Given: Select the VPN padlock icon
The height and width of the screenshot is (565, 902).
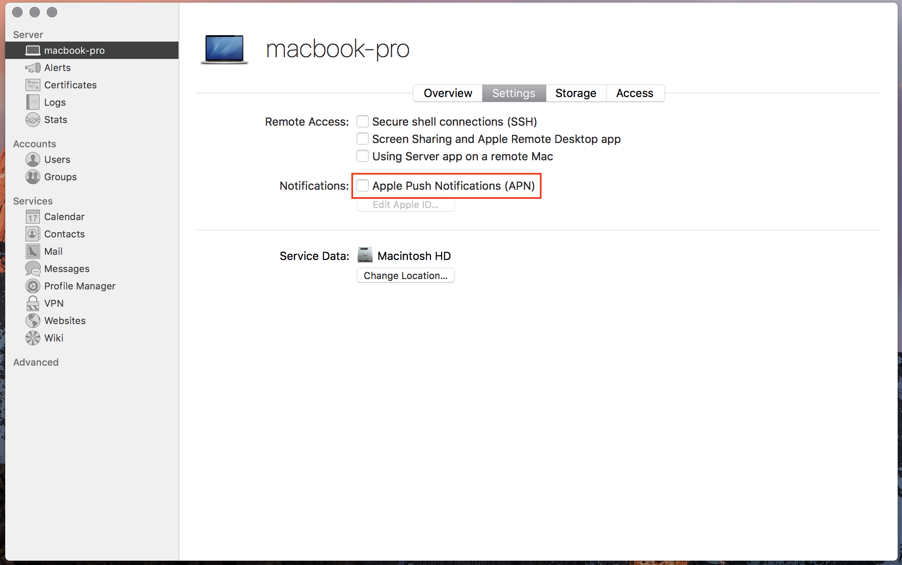Looking at the screenshot, I should tap(33, 303).
